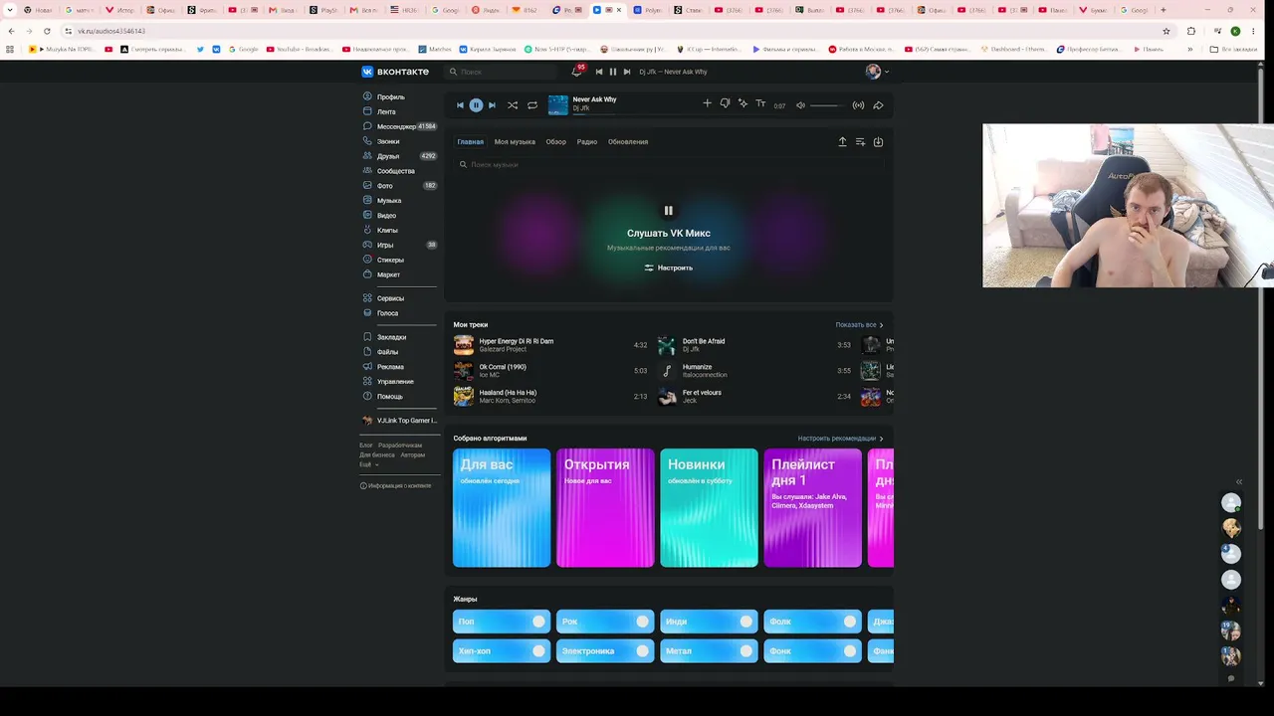The image size is (1274, 716).
Task: Focus the global Поиск search box
Action: pyautogui.click(x=504, y=72)
